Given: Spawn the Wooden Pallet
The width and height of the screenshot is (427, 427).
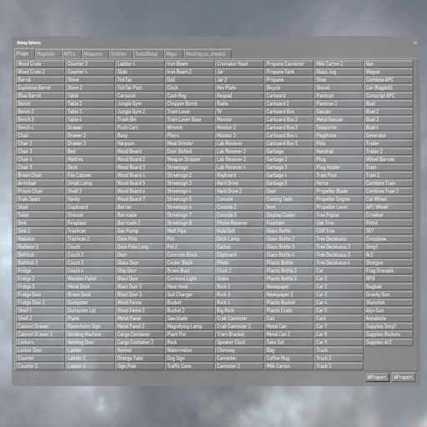Looking at the screenshot, I should (x=90, y=279).
